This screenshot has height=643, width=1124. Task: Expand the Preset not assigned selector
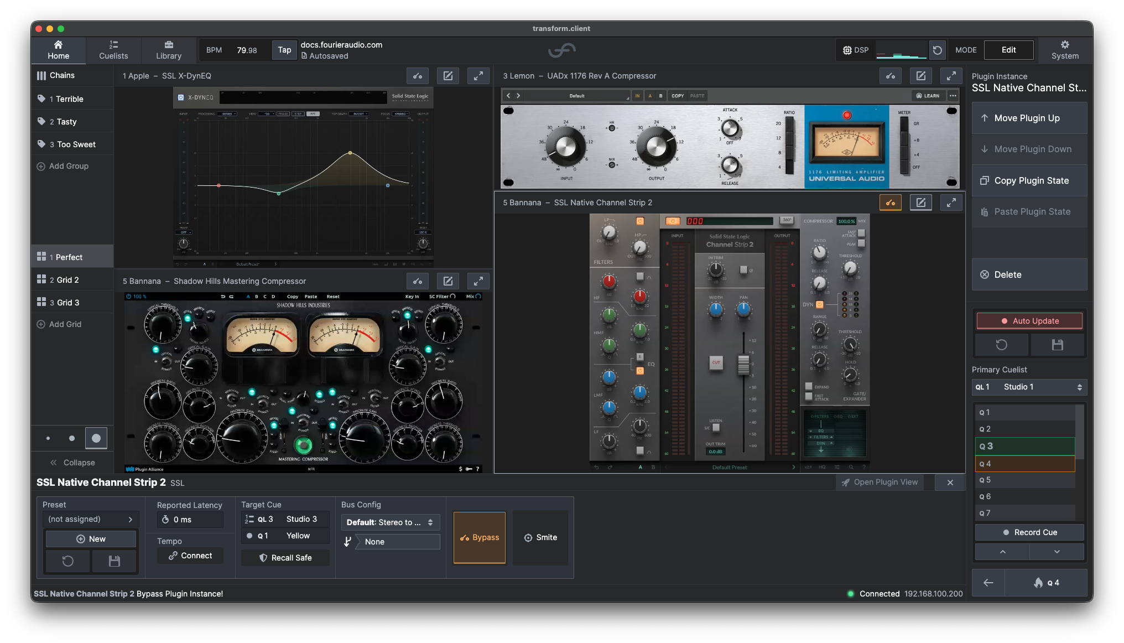pyautogui.click(x=91, y=519)
